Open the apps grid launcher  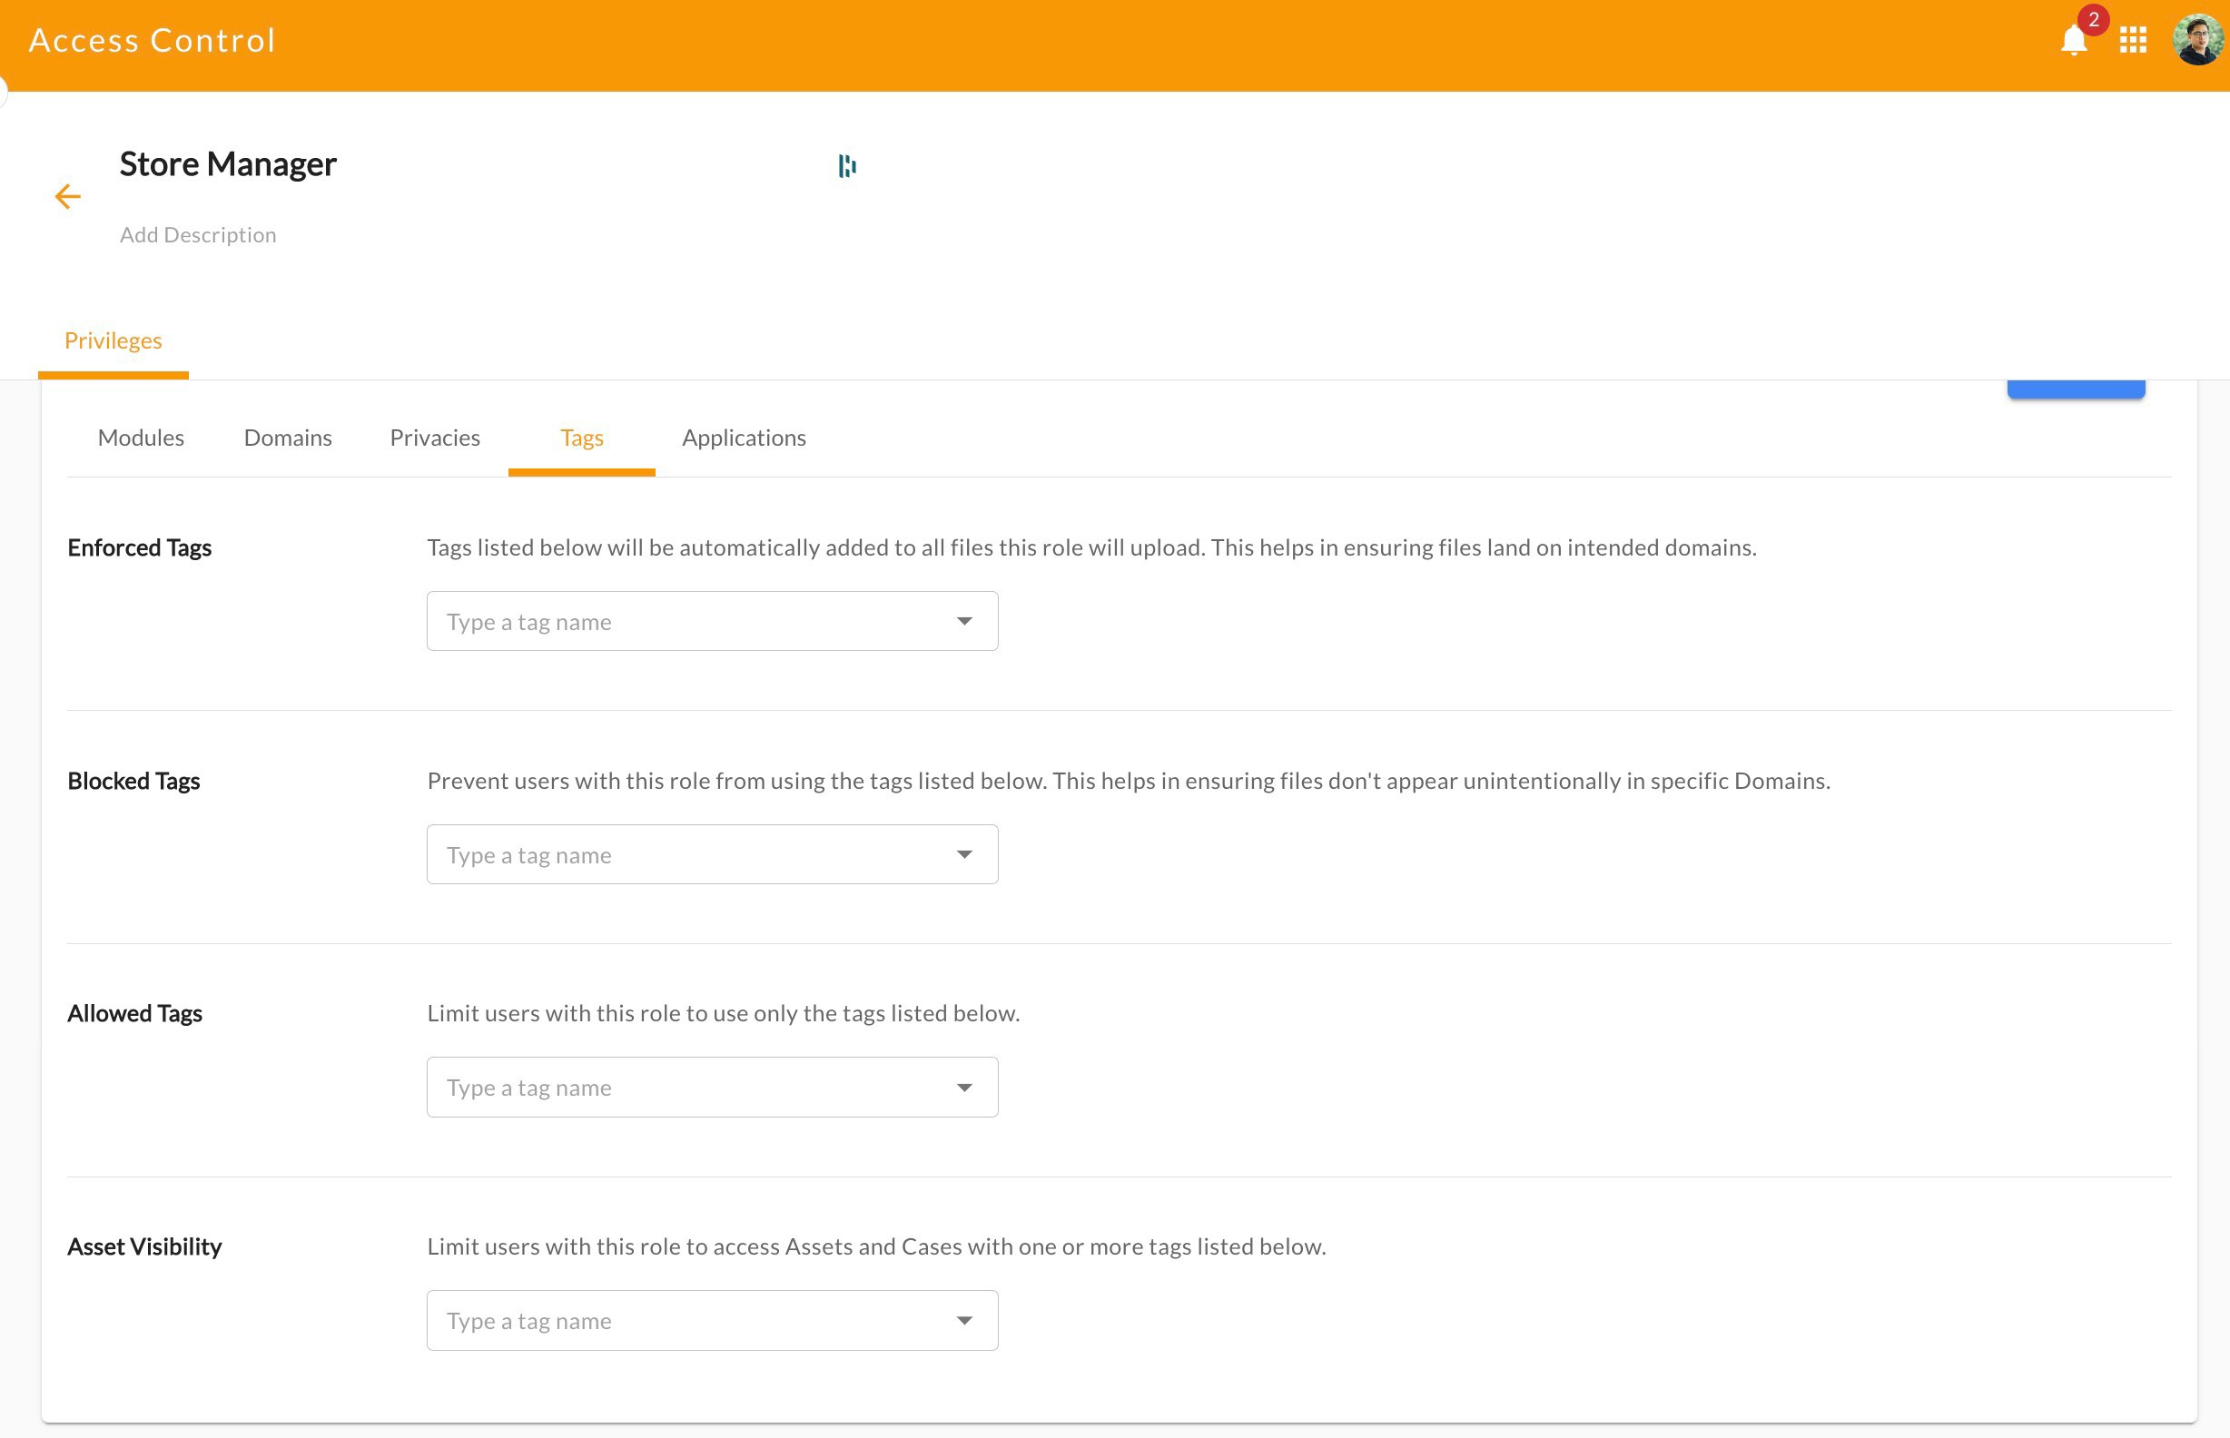tap(2132, 40)
